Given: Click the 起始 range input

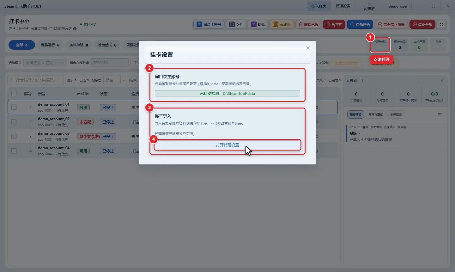Looking at the screenshot, I should [112, 80].
